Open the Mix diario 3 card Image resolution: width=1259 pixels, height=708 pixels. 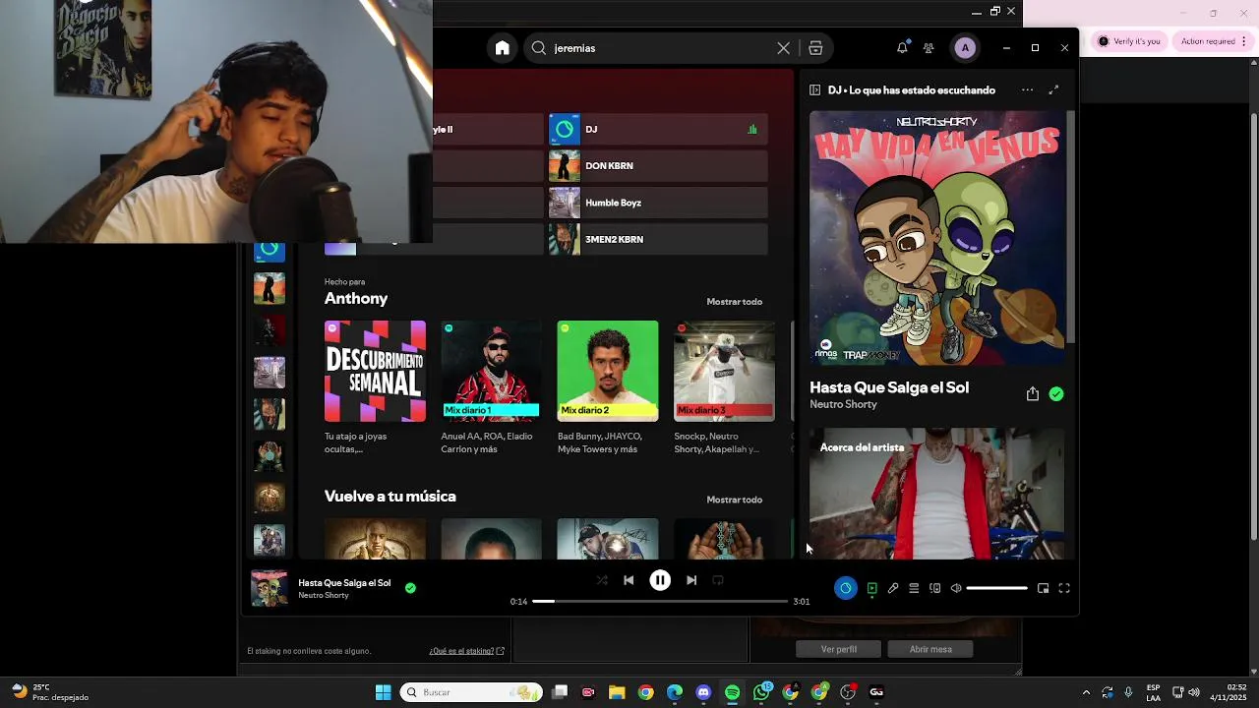coord(723,387)
